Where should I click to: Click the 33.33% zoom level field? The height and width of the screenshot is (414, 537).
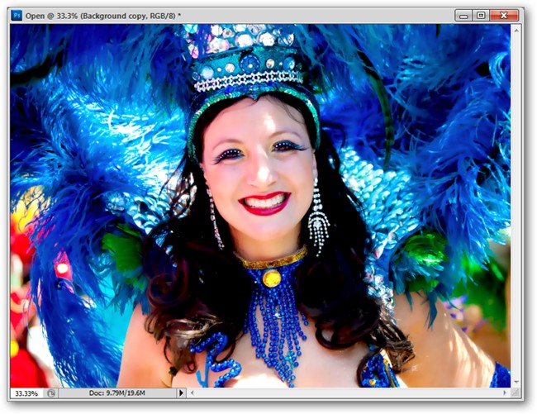click(x=26, y=393)
